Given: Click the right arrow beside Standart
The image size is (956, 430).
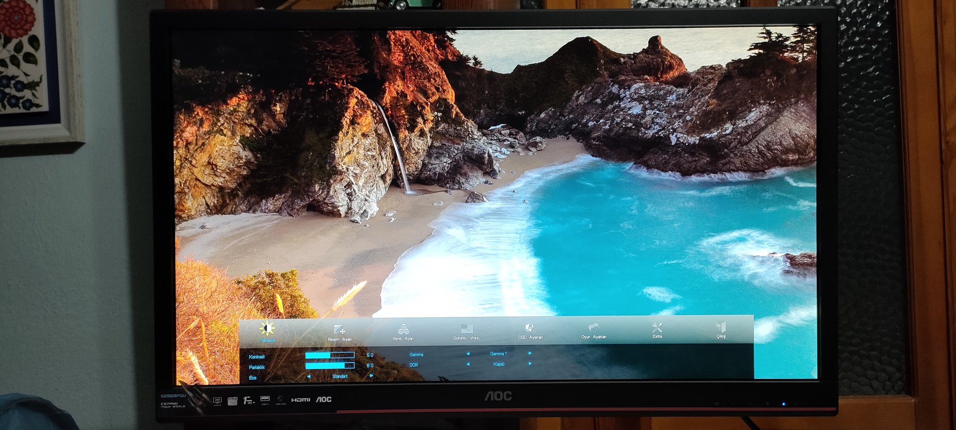Looking at the screenshot, I should coord(371,376).
